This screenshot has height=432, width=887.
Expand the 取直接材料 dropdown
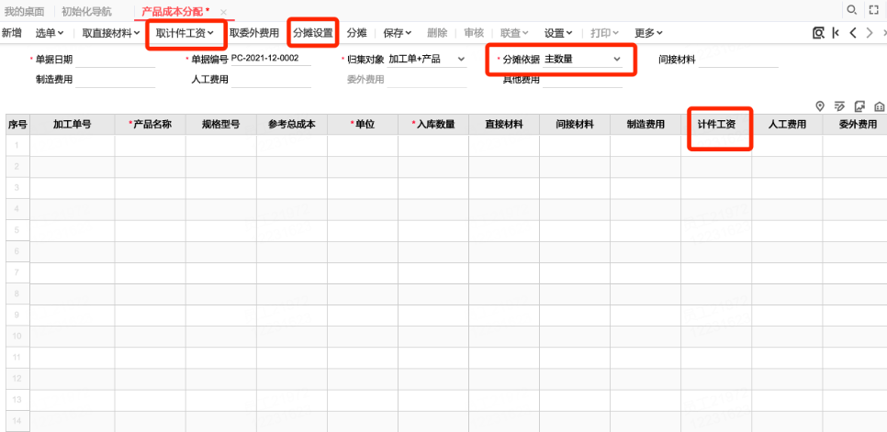tap(110, 33)
